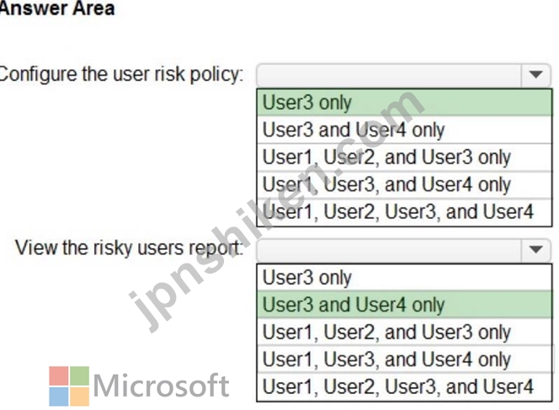559x410 pixels.
Task: Click the risky users report combo box field
Action: (403, 250)
